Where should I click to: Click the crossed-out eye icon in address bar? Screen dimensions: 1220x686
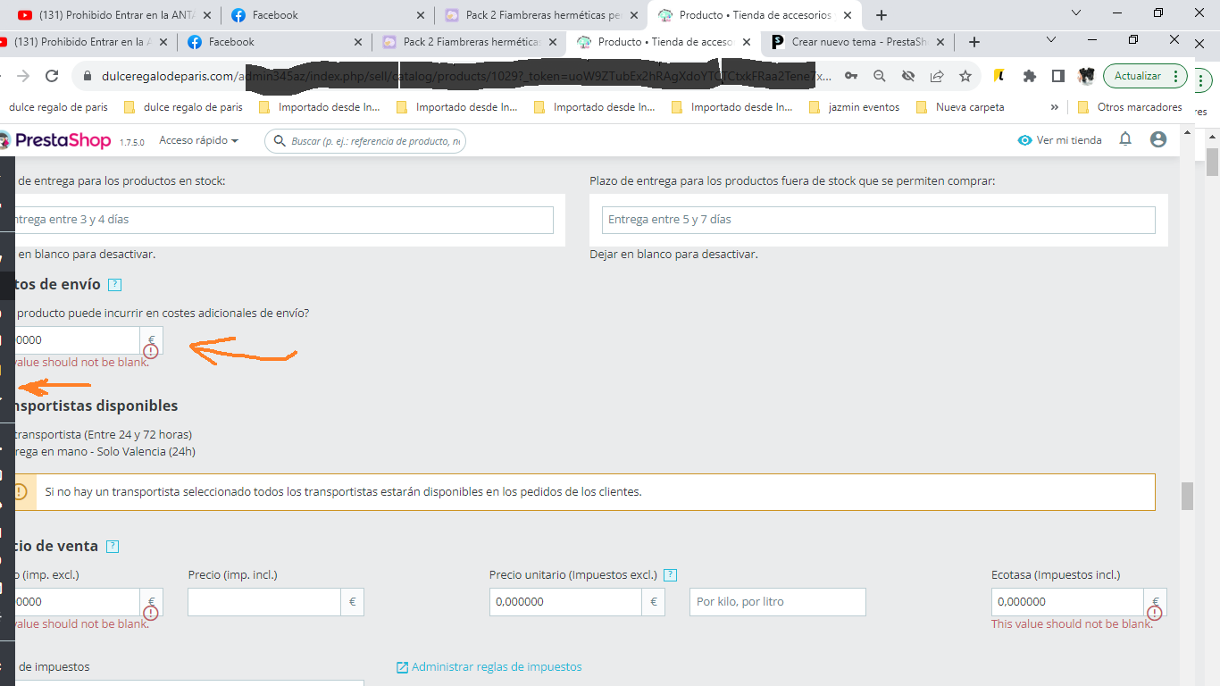coord(908,76)
